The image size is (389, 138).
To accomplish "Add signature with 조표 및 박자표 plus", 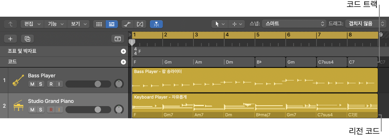I will (123, 51).
